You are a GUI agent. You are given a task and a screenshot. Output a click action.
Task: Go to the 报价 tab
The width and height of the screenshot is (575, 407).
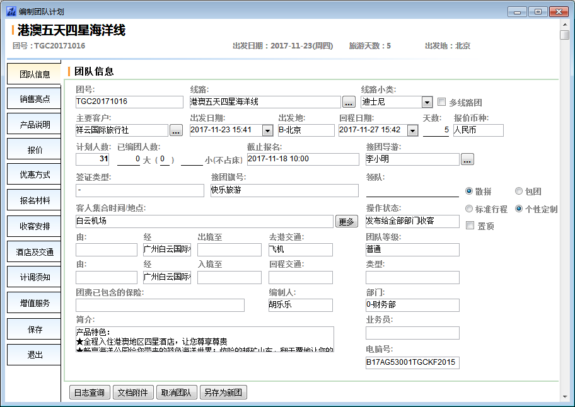coord(34,149)
